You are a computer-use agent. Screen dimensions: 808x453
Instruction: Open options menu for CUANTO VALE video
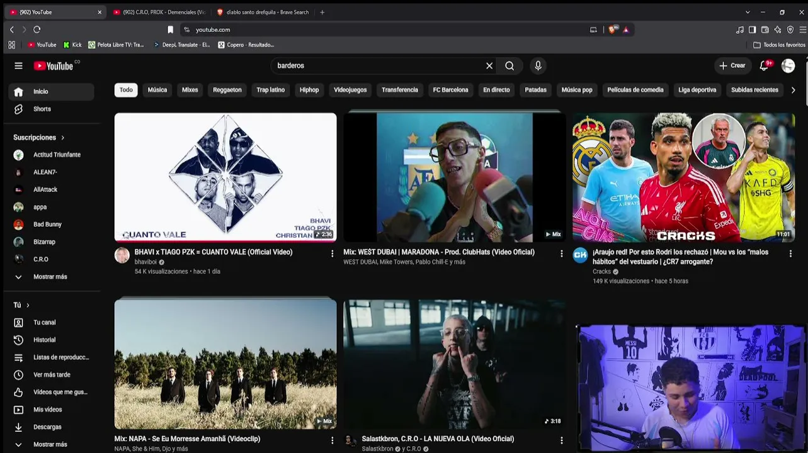(x=333, y=254)
